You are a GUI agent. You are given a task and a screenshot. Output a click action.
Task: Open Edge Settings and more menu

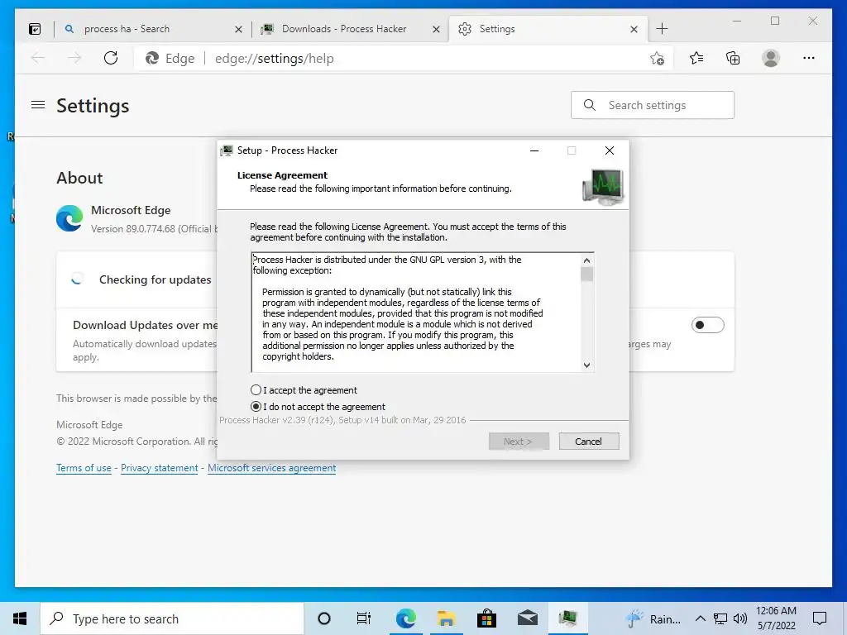pyautogui.click(x=809, y=58)
